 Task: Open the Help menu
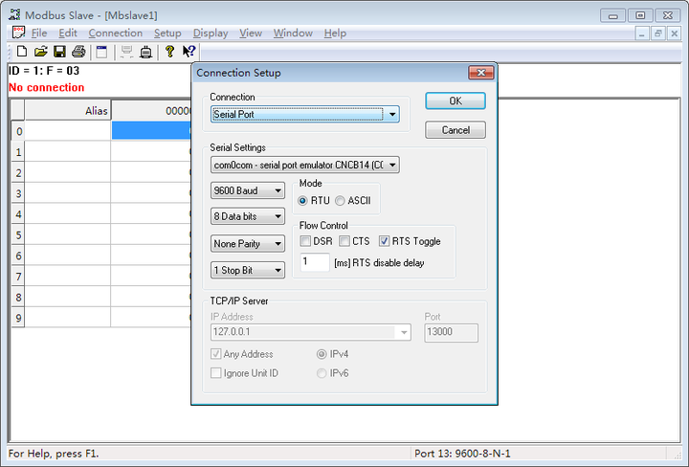tap(335, 33)
